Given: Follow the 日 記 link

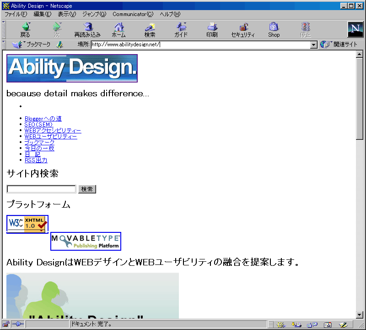Looking at the screenshot, I should click(32, 154).
